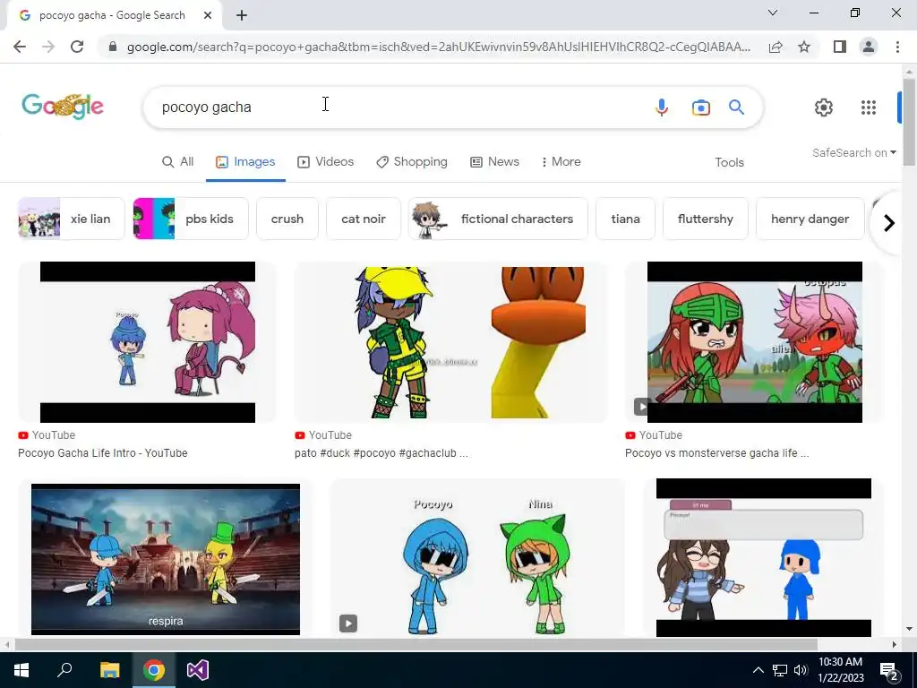This screenshot has width=917, height=688.
Task: Launch Visual Studio from taskbar
Action: pyautogui.click(x=198, y=670)
